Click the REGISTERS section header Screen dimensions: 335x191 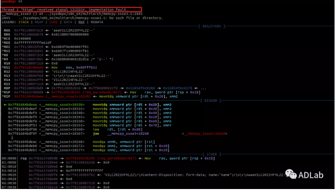[x=212, y=26]
